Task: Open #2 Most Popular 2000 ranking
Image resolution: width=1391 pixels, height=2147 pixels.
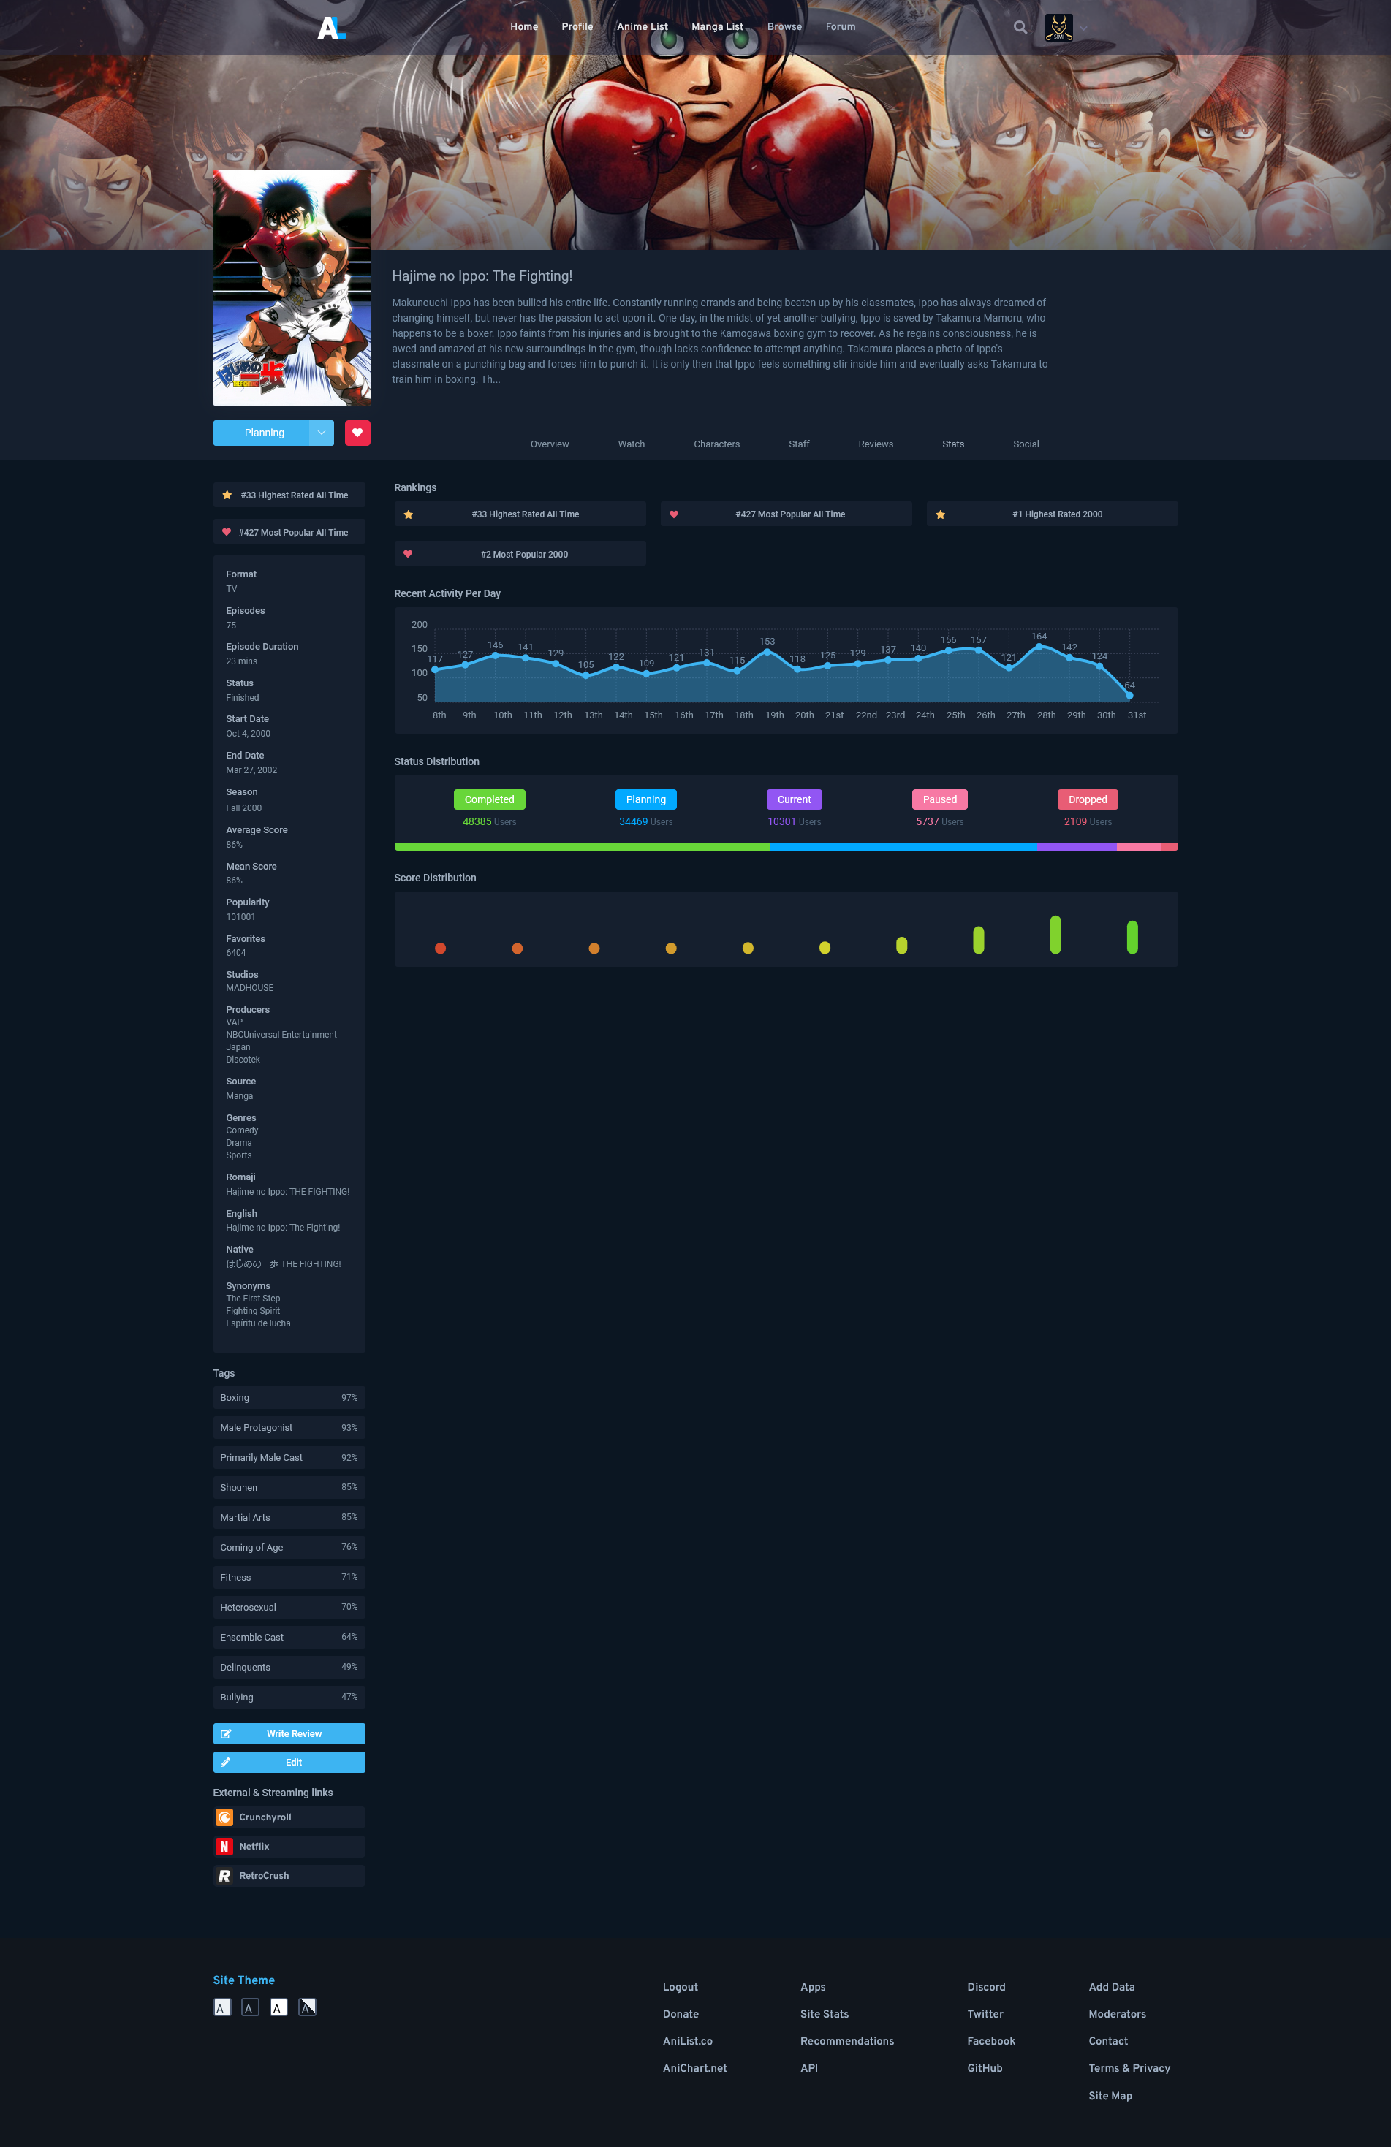Action: (x=520, y=554)
